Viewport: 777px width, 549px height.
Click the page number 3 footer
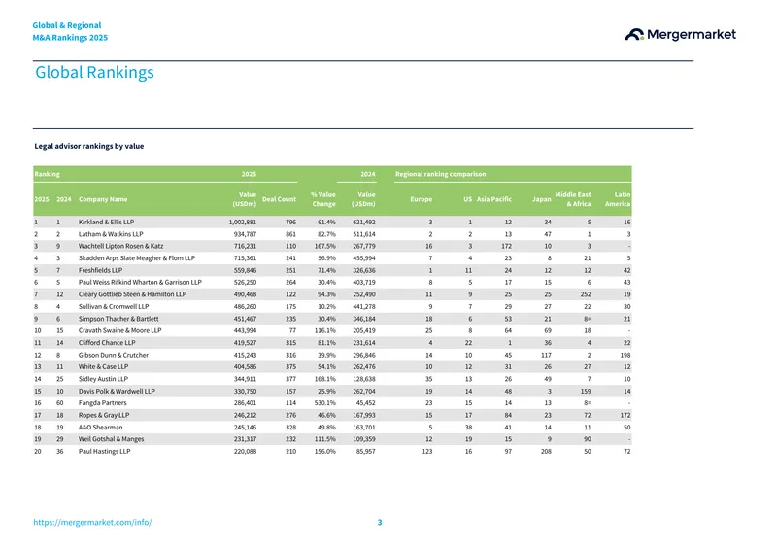coord(380,522)
